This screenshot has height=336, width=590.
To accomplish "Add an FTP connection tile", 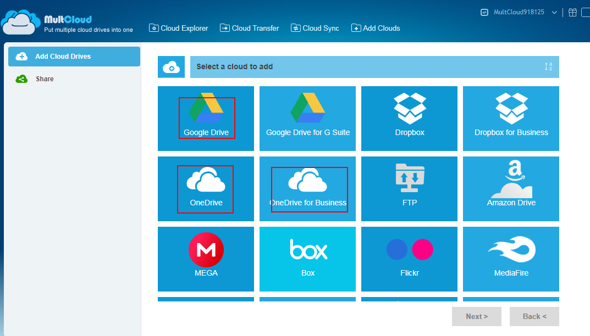I will [x=409, y=189].
